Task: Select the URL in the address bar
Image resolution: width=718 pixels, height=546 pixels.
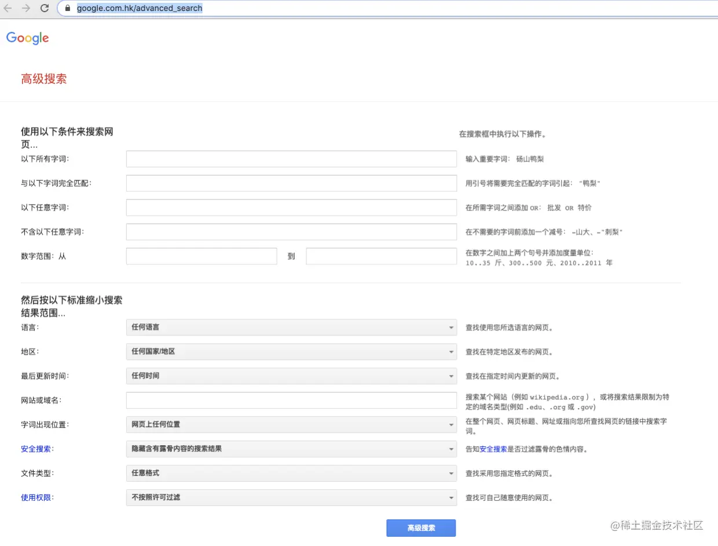Action: (x=140, y=8)
